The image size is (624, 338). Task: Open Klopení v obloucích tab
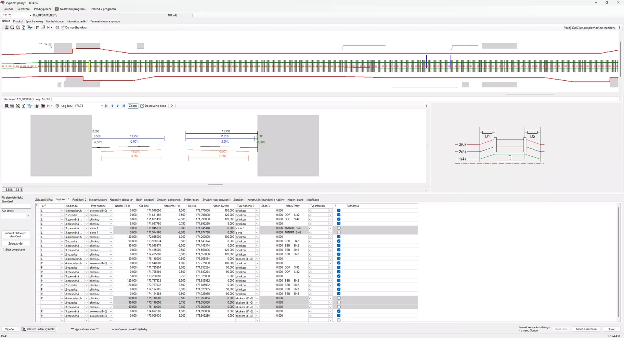coord(121,200)
